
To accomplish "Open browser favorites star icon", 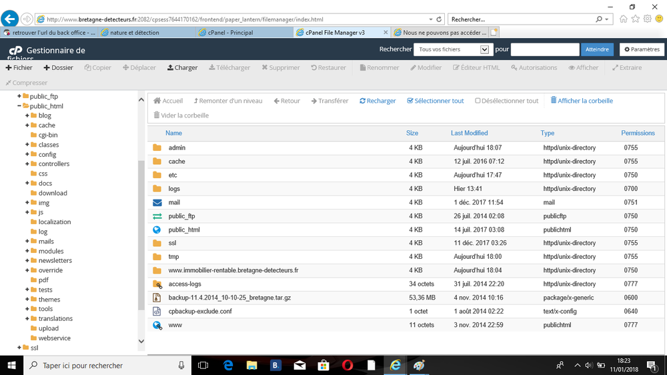I will coord(635,19).
